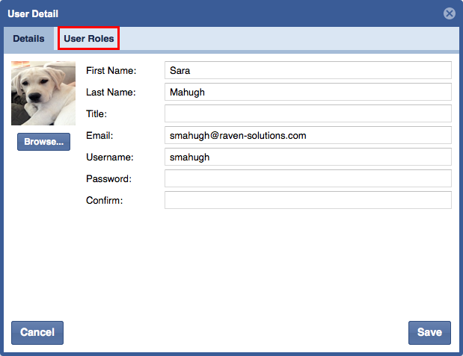463x356 pixels.
Task: Click the puppy profile photo thumbnail
Action: tap(43, 93)
